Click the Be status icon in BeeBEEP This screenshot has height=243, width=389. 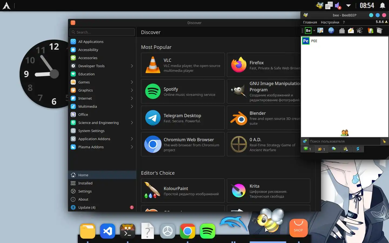(308, 31)
